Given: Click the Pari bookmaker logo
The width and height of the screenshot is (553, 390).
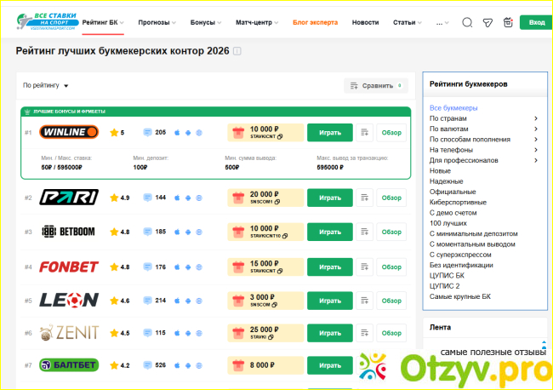Looking at the screenshot, I should click(69, 198).
